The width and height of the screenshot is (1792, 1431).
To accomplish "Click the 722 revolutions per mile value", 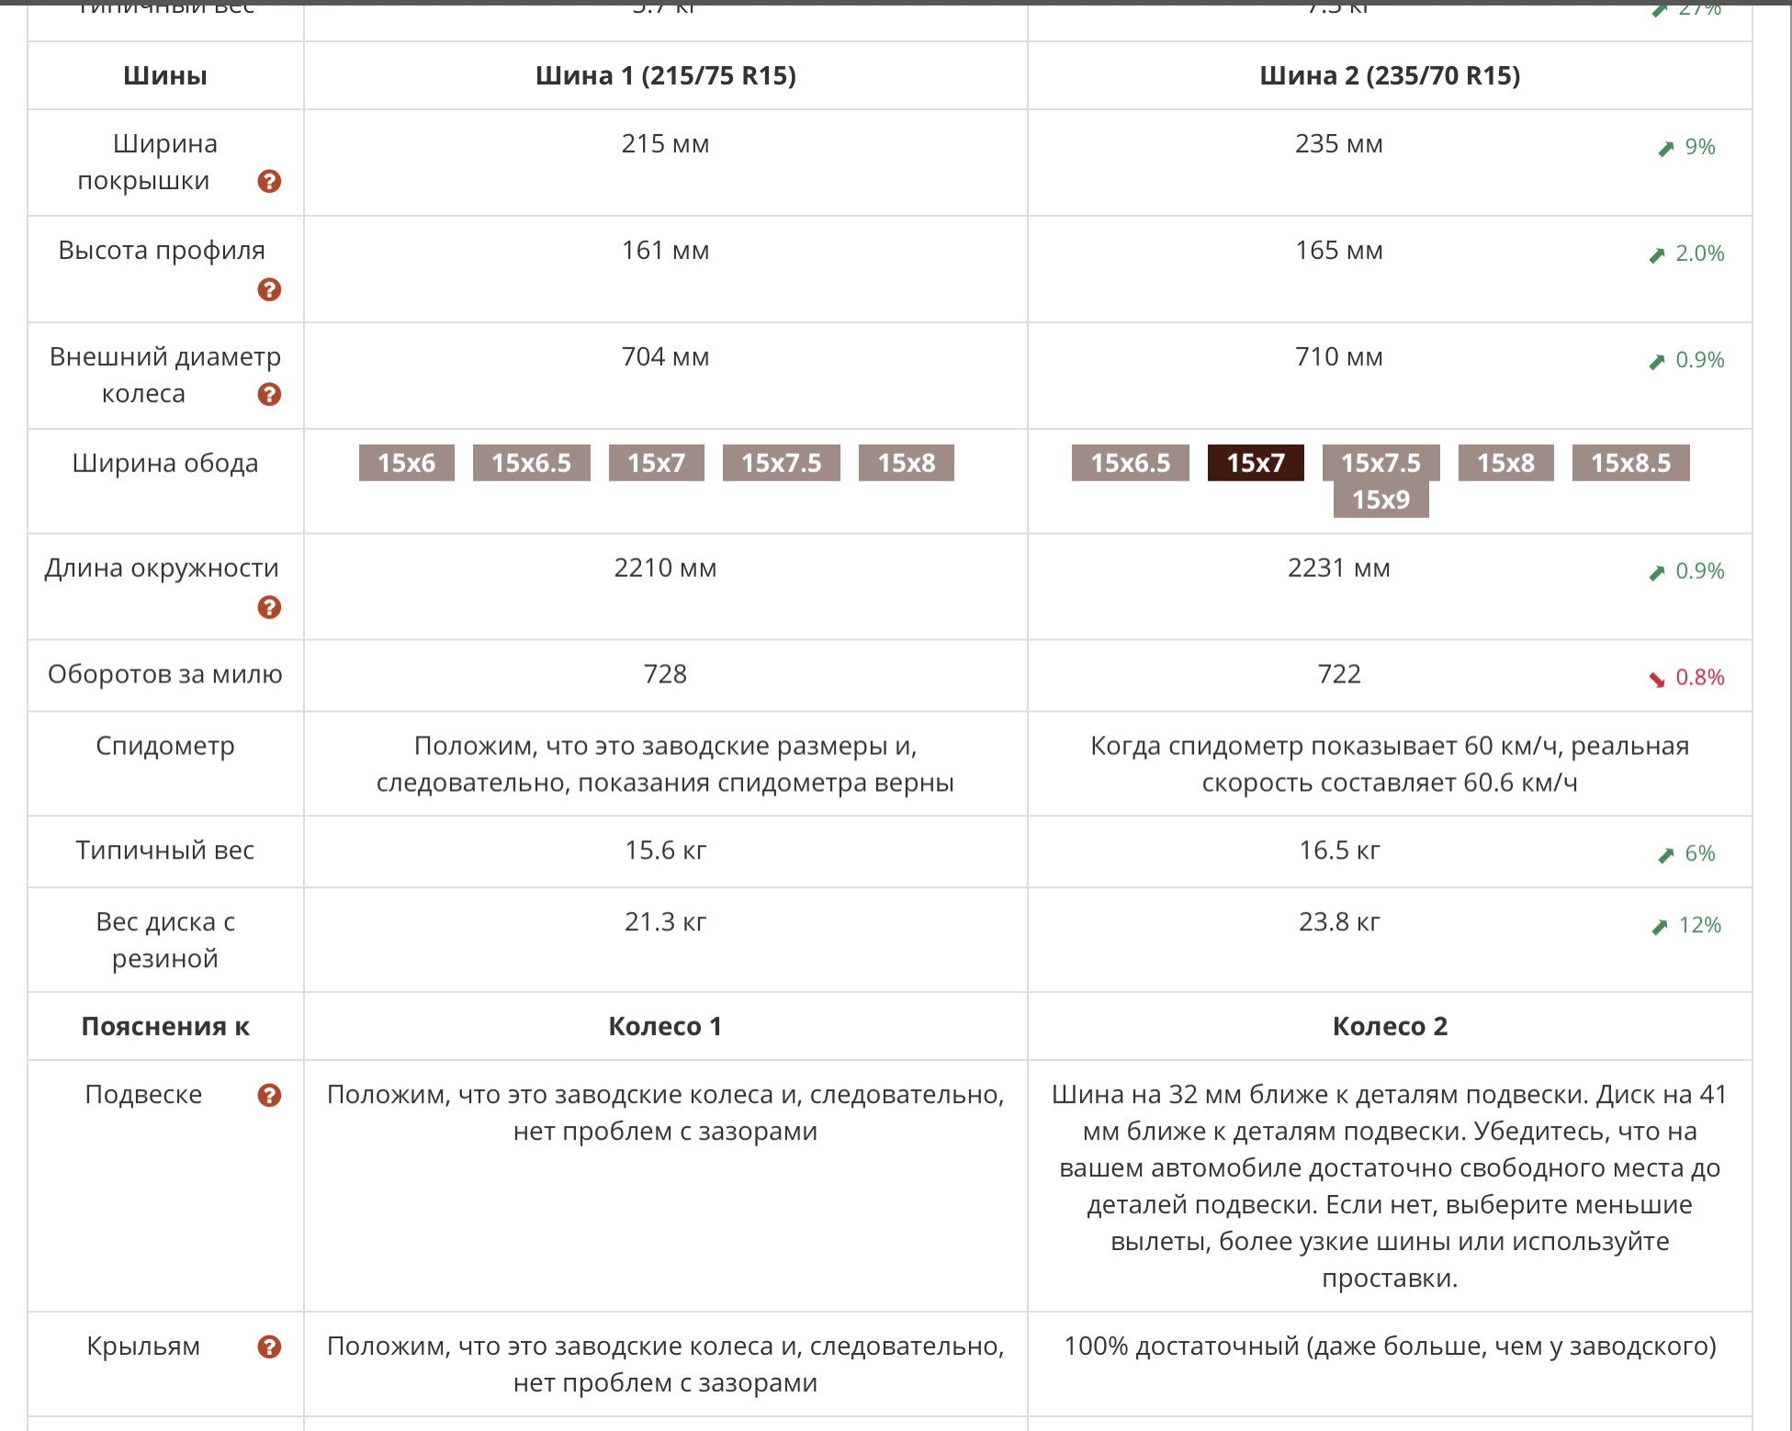I will [x=1339, y=675].
